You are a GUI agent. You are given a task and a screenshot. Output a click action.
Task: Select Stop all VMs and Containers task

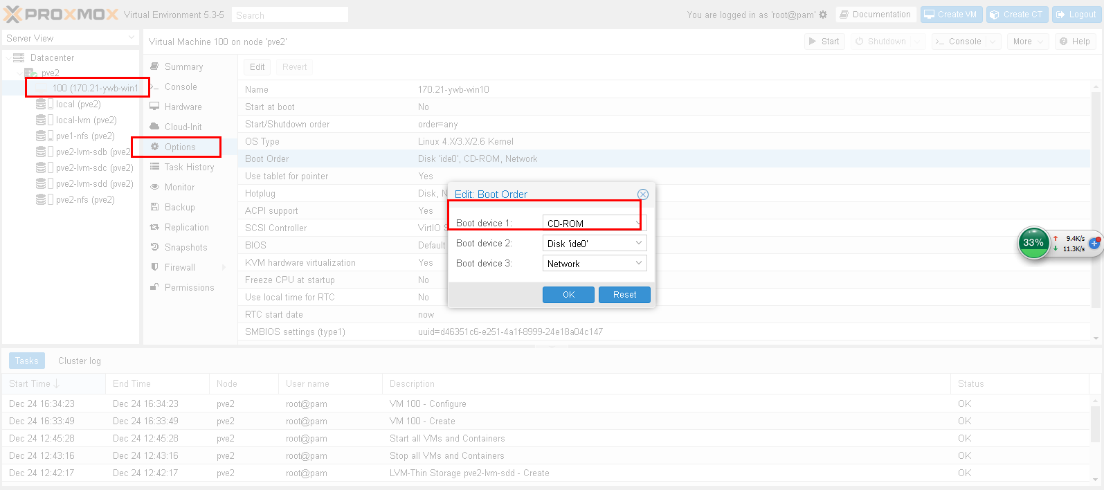[x=547, y=455]
